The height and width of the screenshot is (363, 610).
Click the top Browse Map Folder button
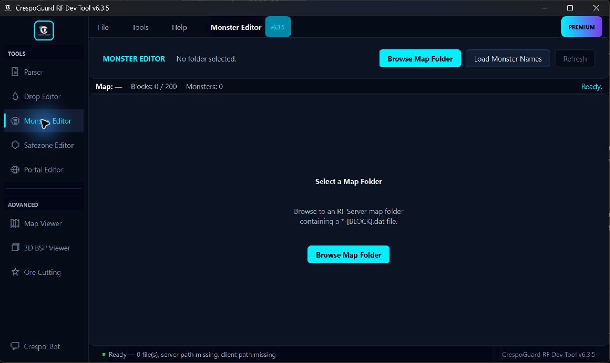[420, 58]
